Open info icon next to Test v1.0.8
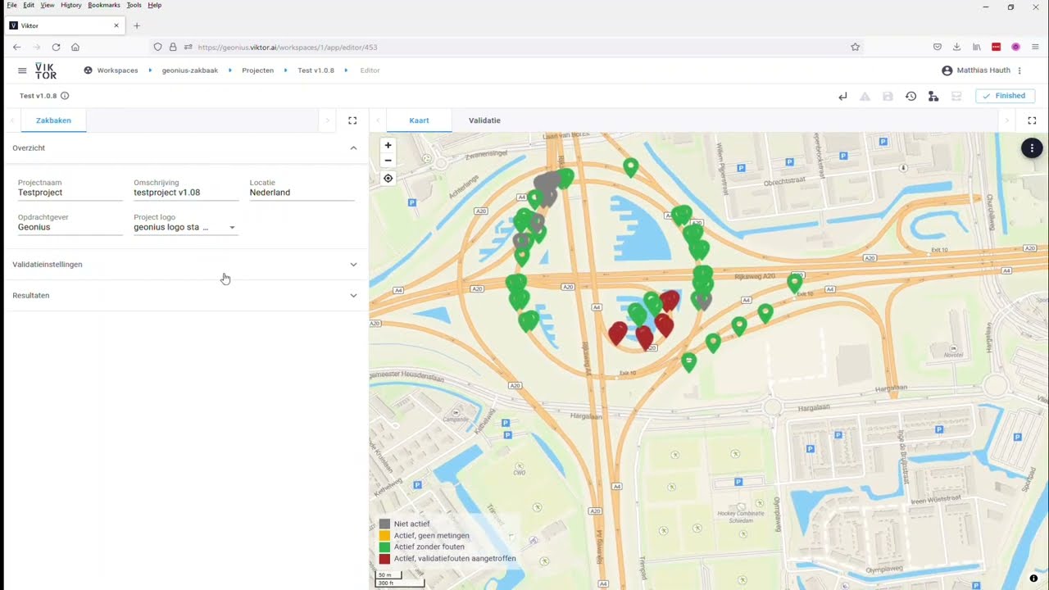Image resolution: width=1049 pixels, height=590 pixels. pos(65,96)
